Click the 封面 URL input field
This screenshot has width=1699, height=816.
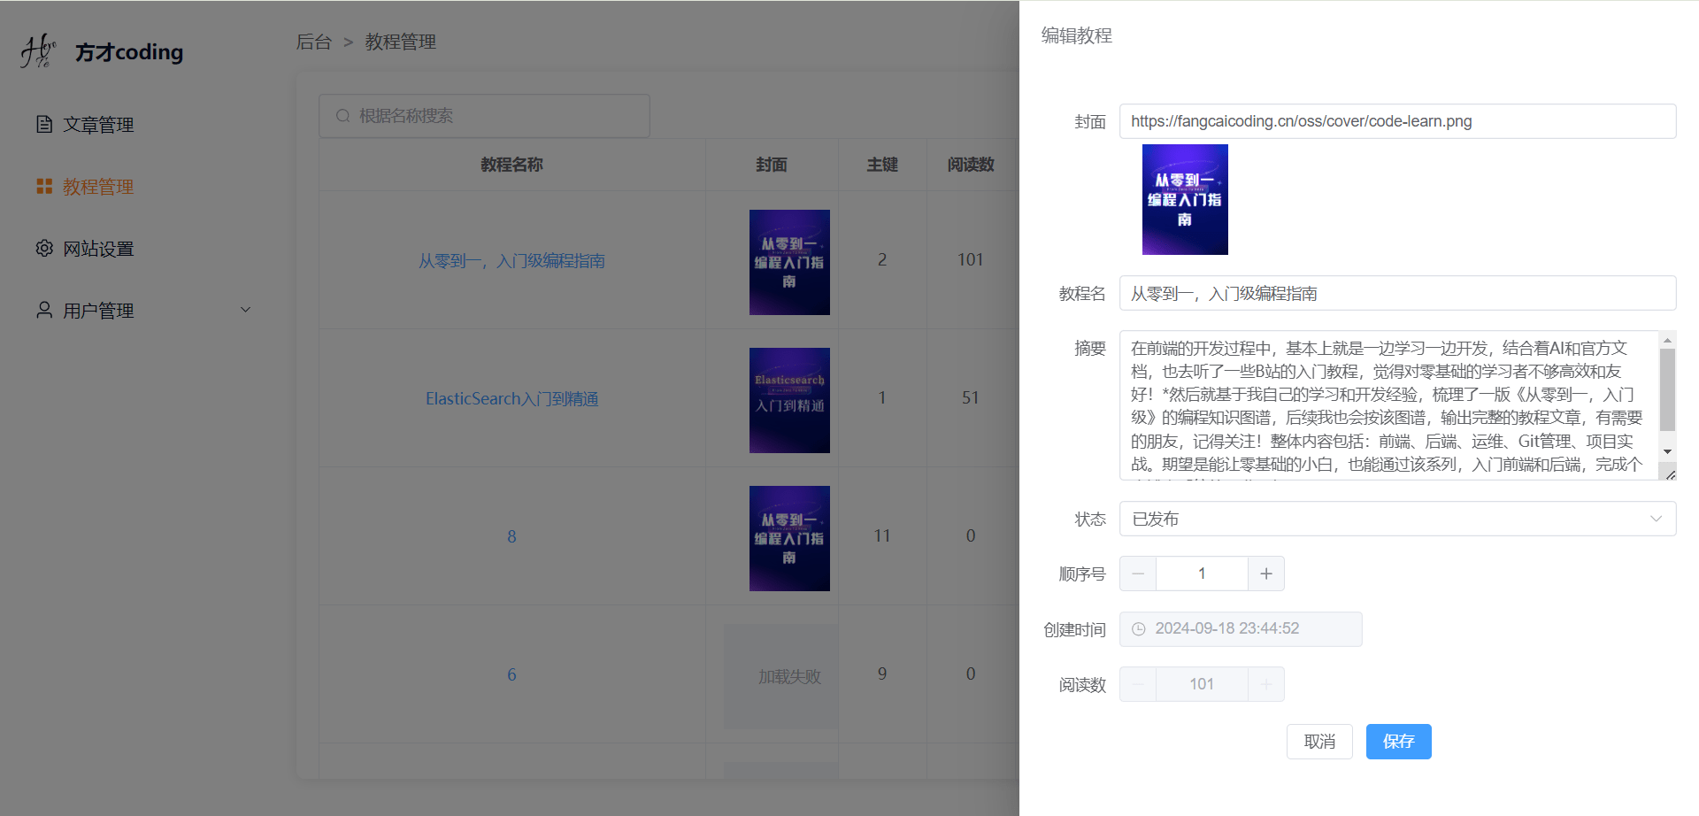click(1397, 121)
